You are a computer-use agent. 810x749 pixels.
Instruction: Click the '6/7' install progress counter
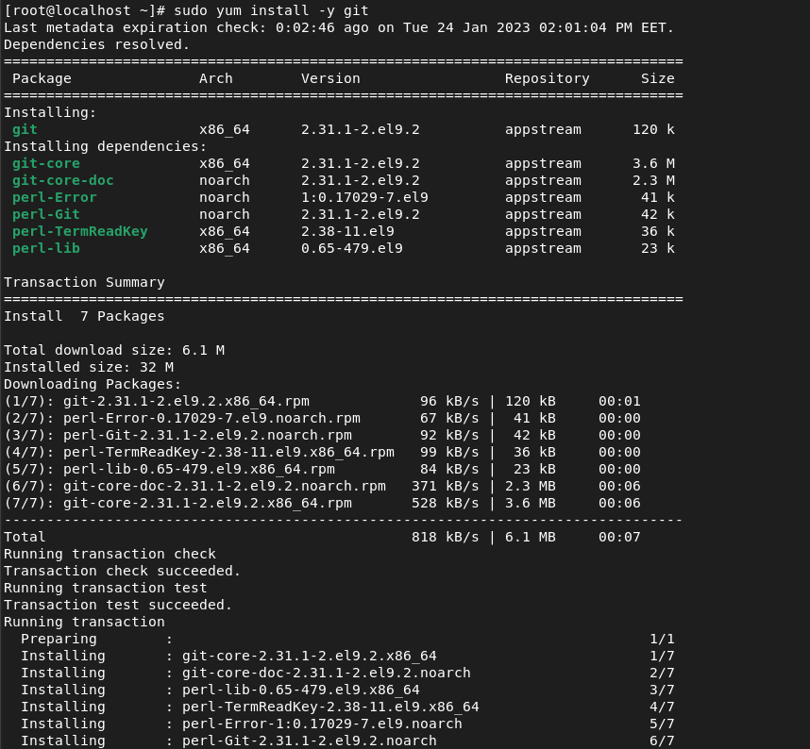click(x=662, y=741)
